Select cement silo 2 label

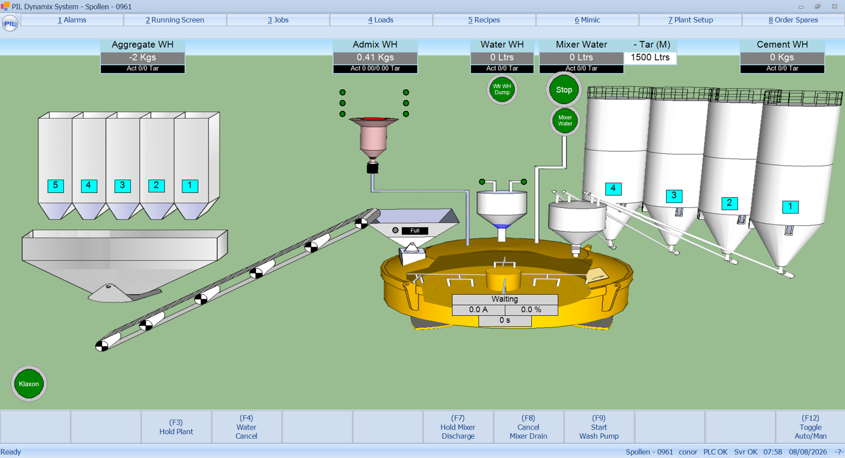tap(730, 202)
